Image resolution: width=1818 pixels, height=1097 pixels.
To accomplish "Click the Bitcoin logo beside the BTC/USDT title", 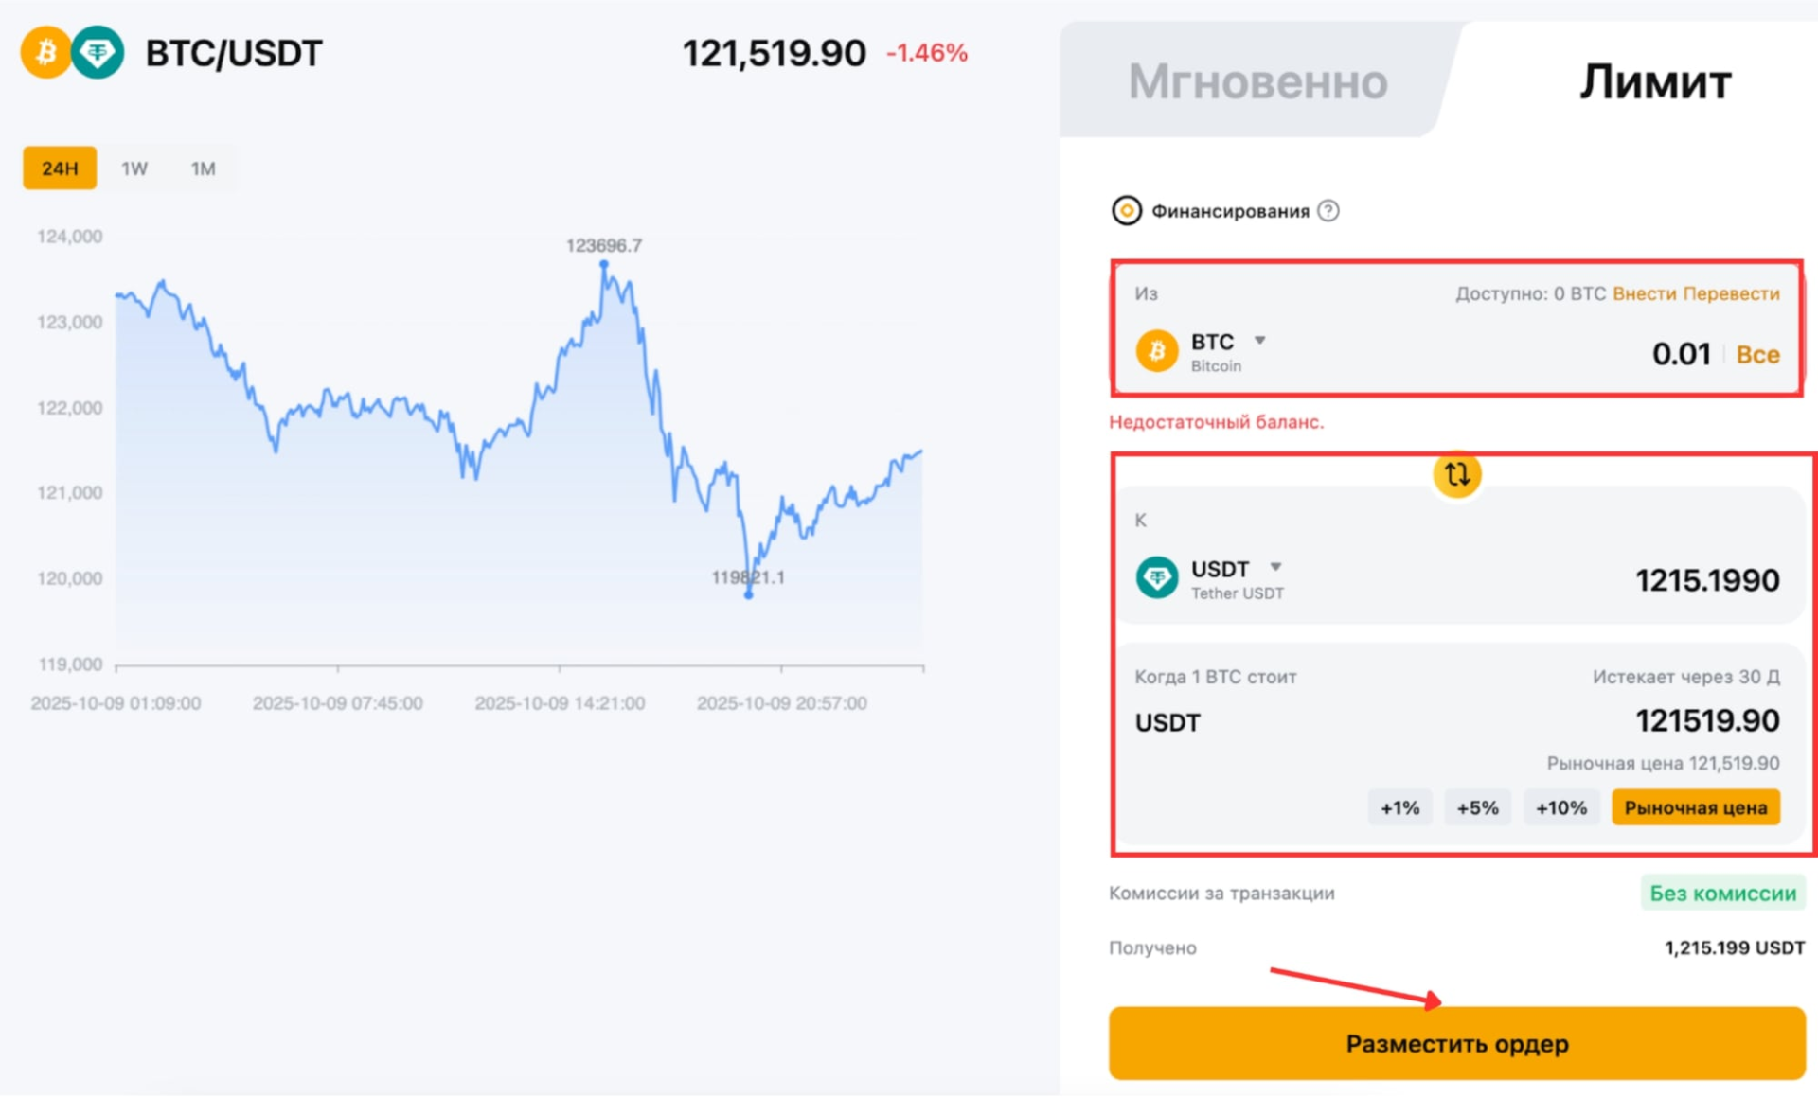I will point(45,53).
